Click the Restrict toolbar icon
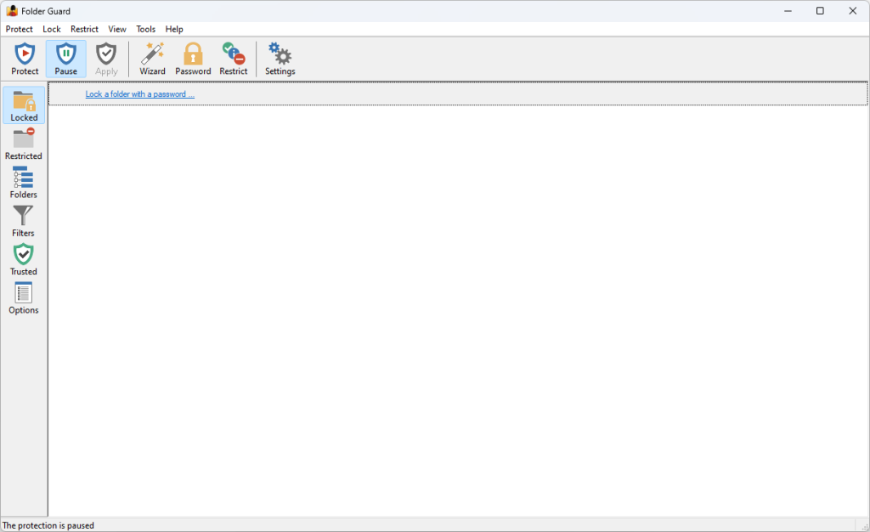Image resolution: width=870 pixels, height=532 pixels. (233, 58)
